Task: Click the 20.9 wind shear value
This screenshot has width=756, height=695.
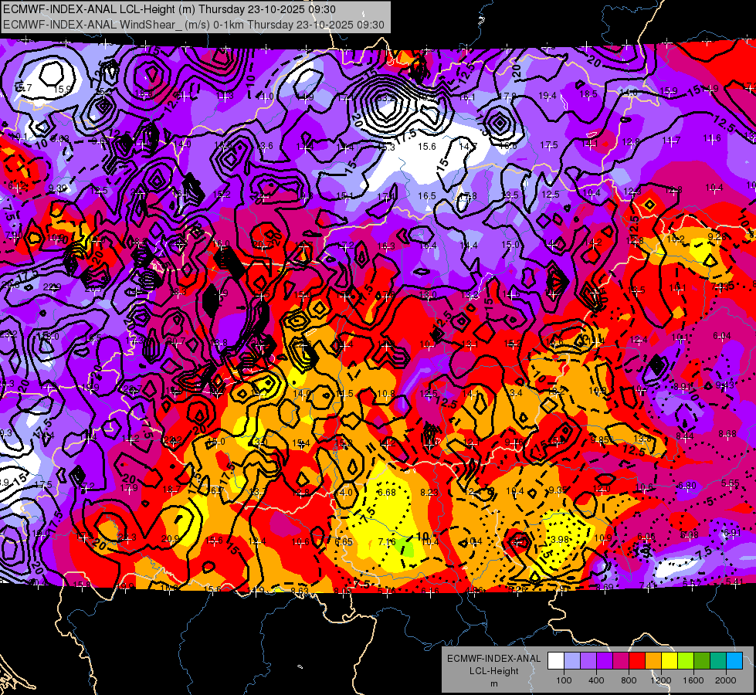Action: (x=170, y=539)
